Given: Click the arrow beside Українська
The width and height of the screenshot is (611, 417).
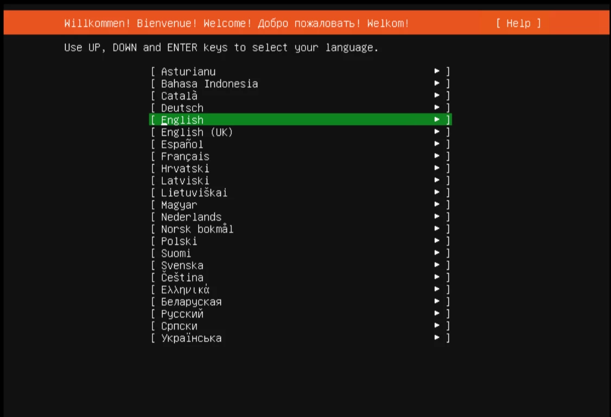Looking at the screenshot, I should pyautogui.click(x=437, y=337).
